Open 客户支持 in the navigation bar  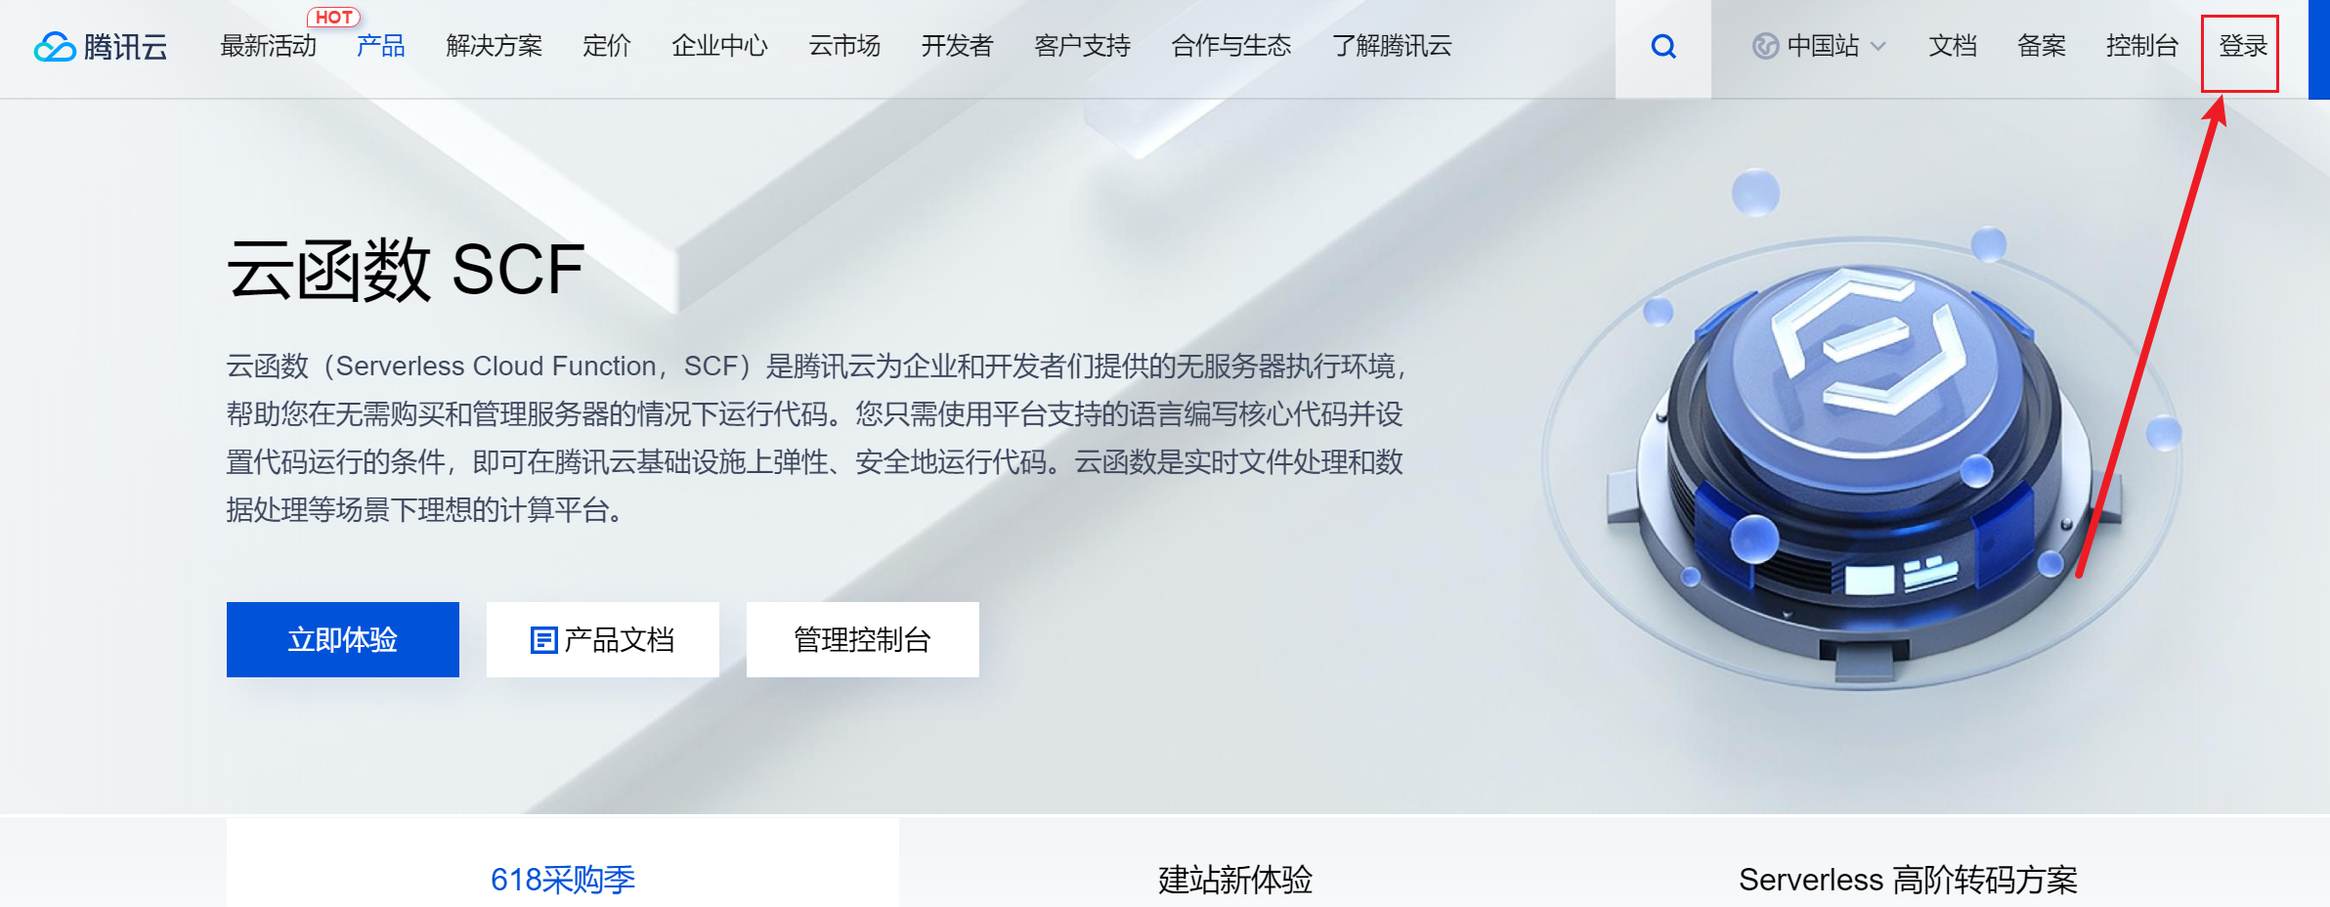pyautogui.click(x=1082, y=46)
